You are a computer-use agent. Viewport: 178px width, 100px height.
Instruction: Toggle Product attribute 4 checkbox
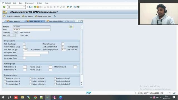5,81
